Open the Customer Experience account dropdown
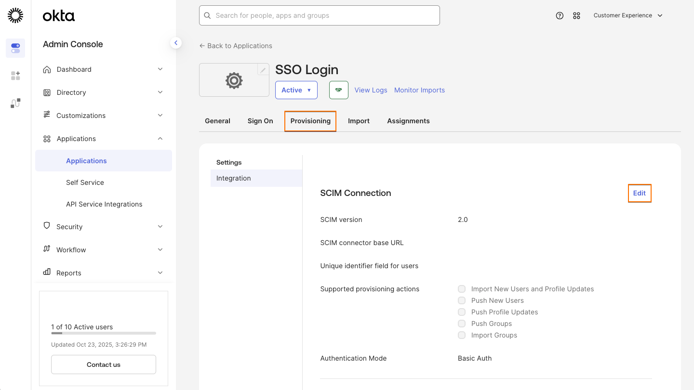 tap(628, 15)
